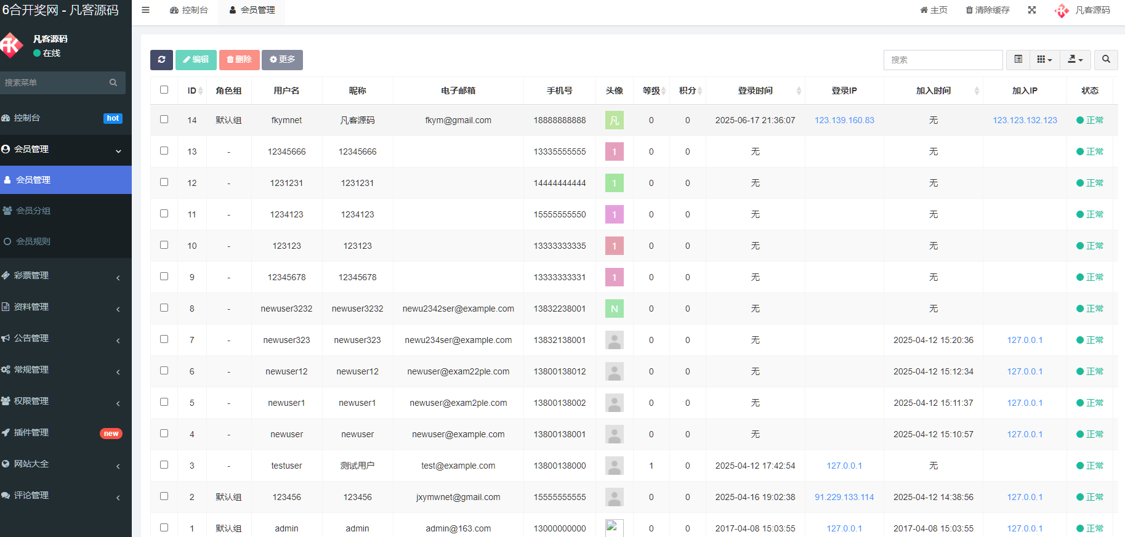Toggle the sidebar hamburger menu icon
This screenshot has width=1125, height=537.
145,10
